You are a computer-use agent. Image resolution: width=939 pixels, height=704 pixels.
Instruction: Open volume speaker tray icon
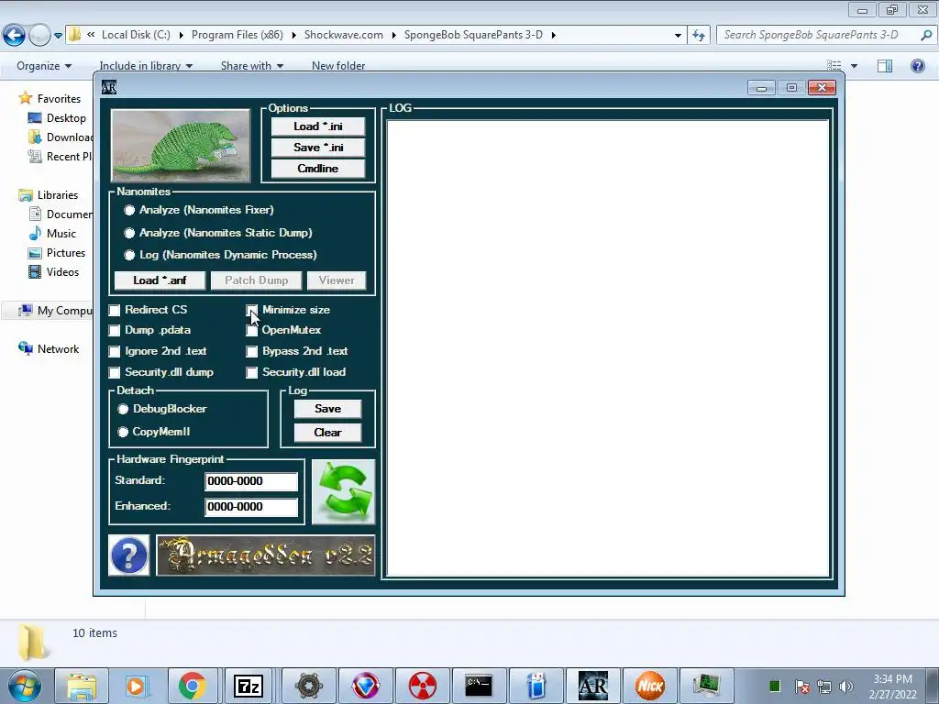tap(845, 687)
